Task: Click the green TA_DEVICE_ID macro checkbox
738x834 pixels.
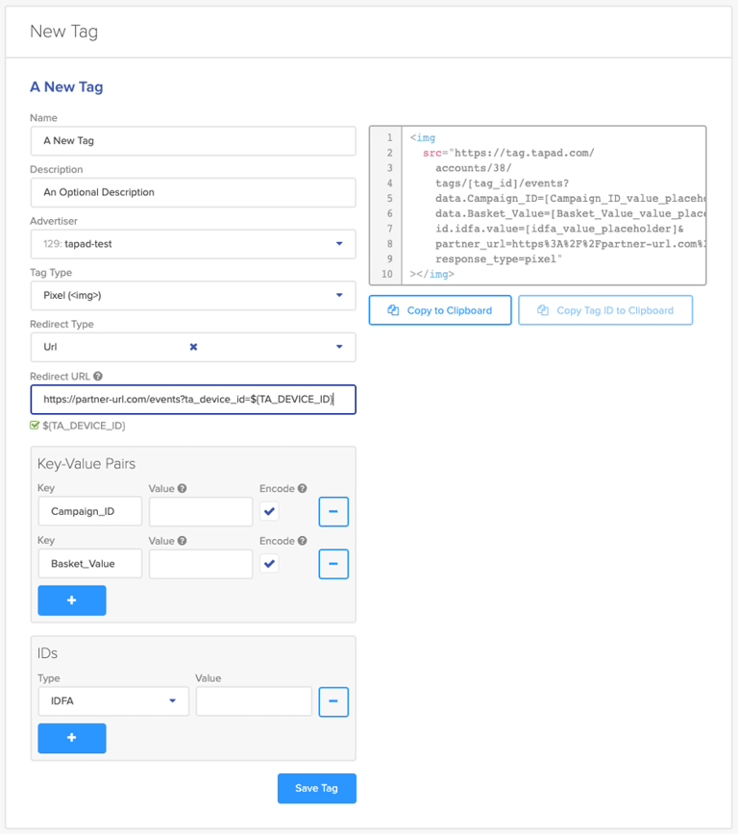Action: coord(36,425)
